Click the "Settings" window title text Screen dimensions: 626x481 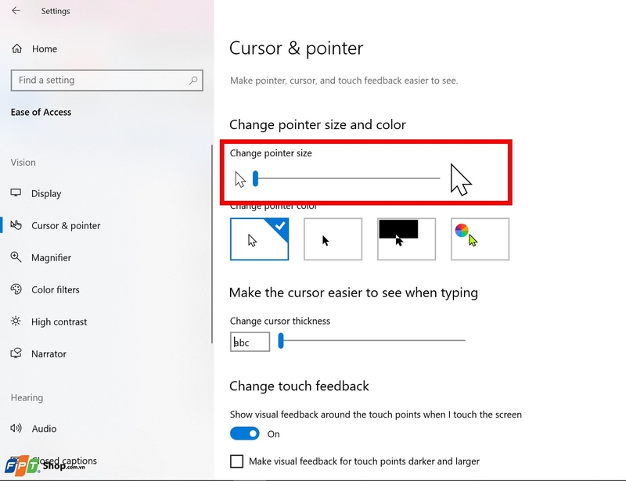[x=56, y=11]
